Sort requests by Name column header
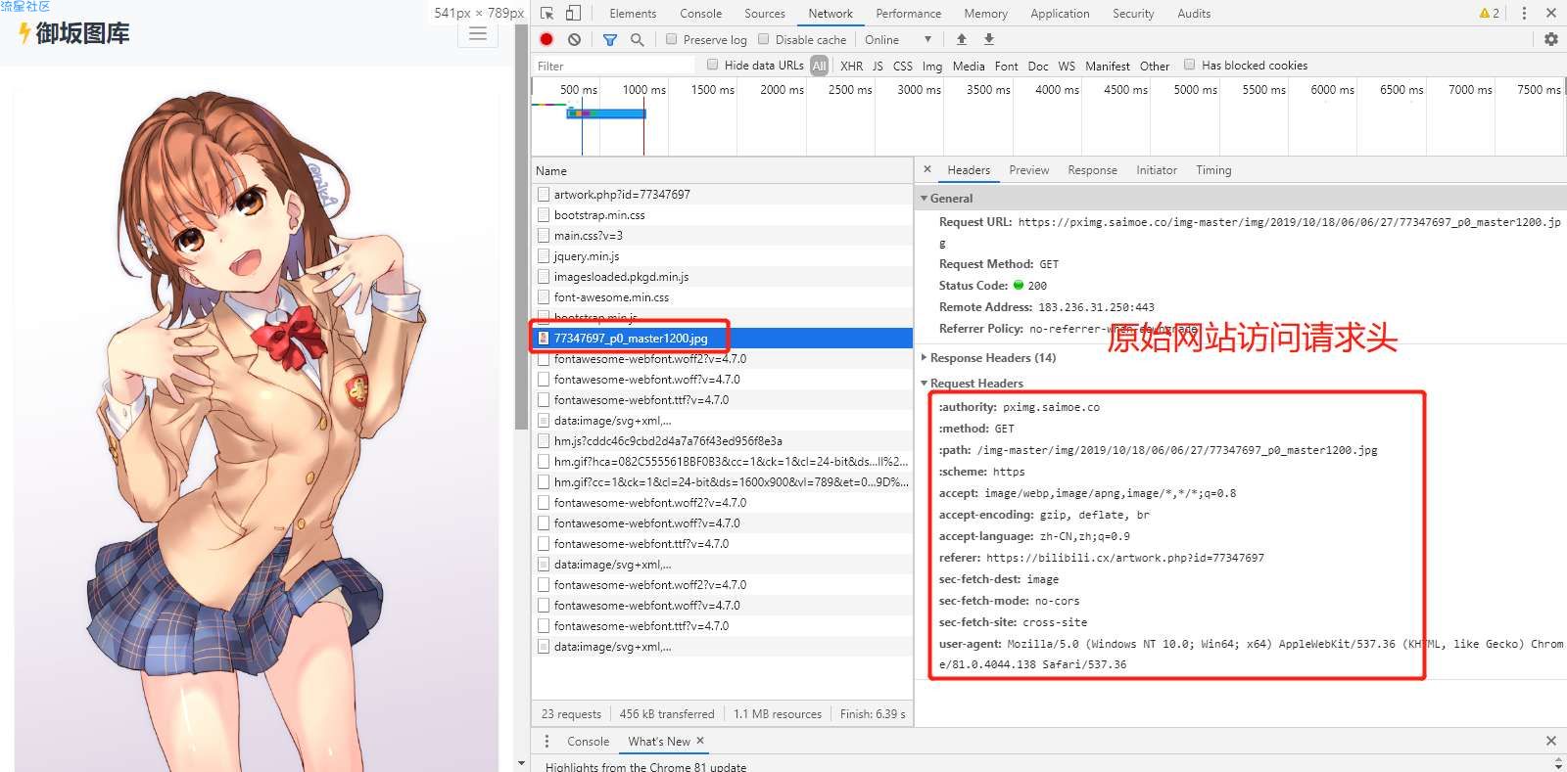1567x772 pixels. [722, 170]
